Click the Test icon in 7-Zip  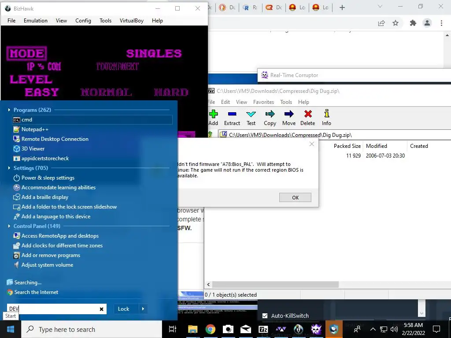coord(251,114)
